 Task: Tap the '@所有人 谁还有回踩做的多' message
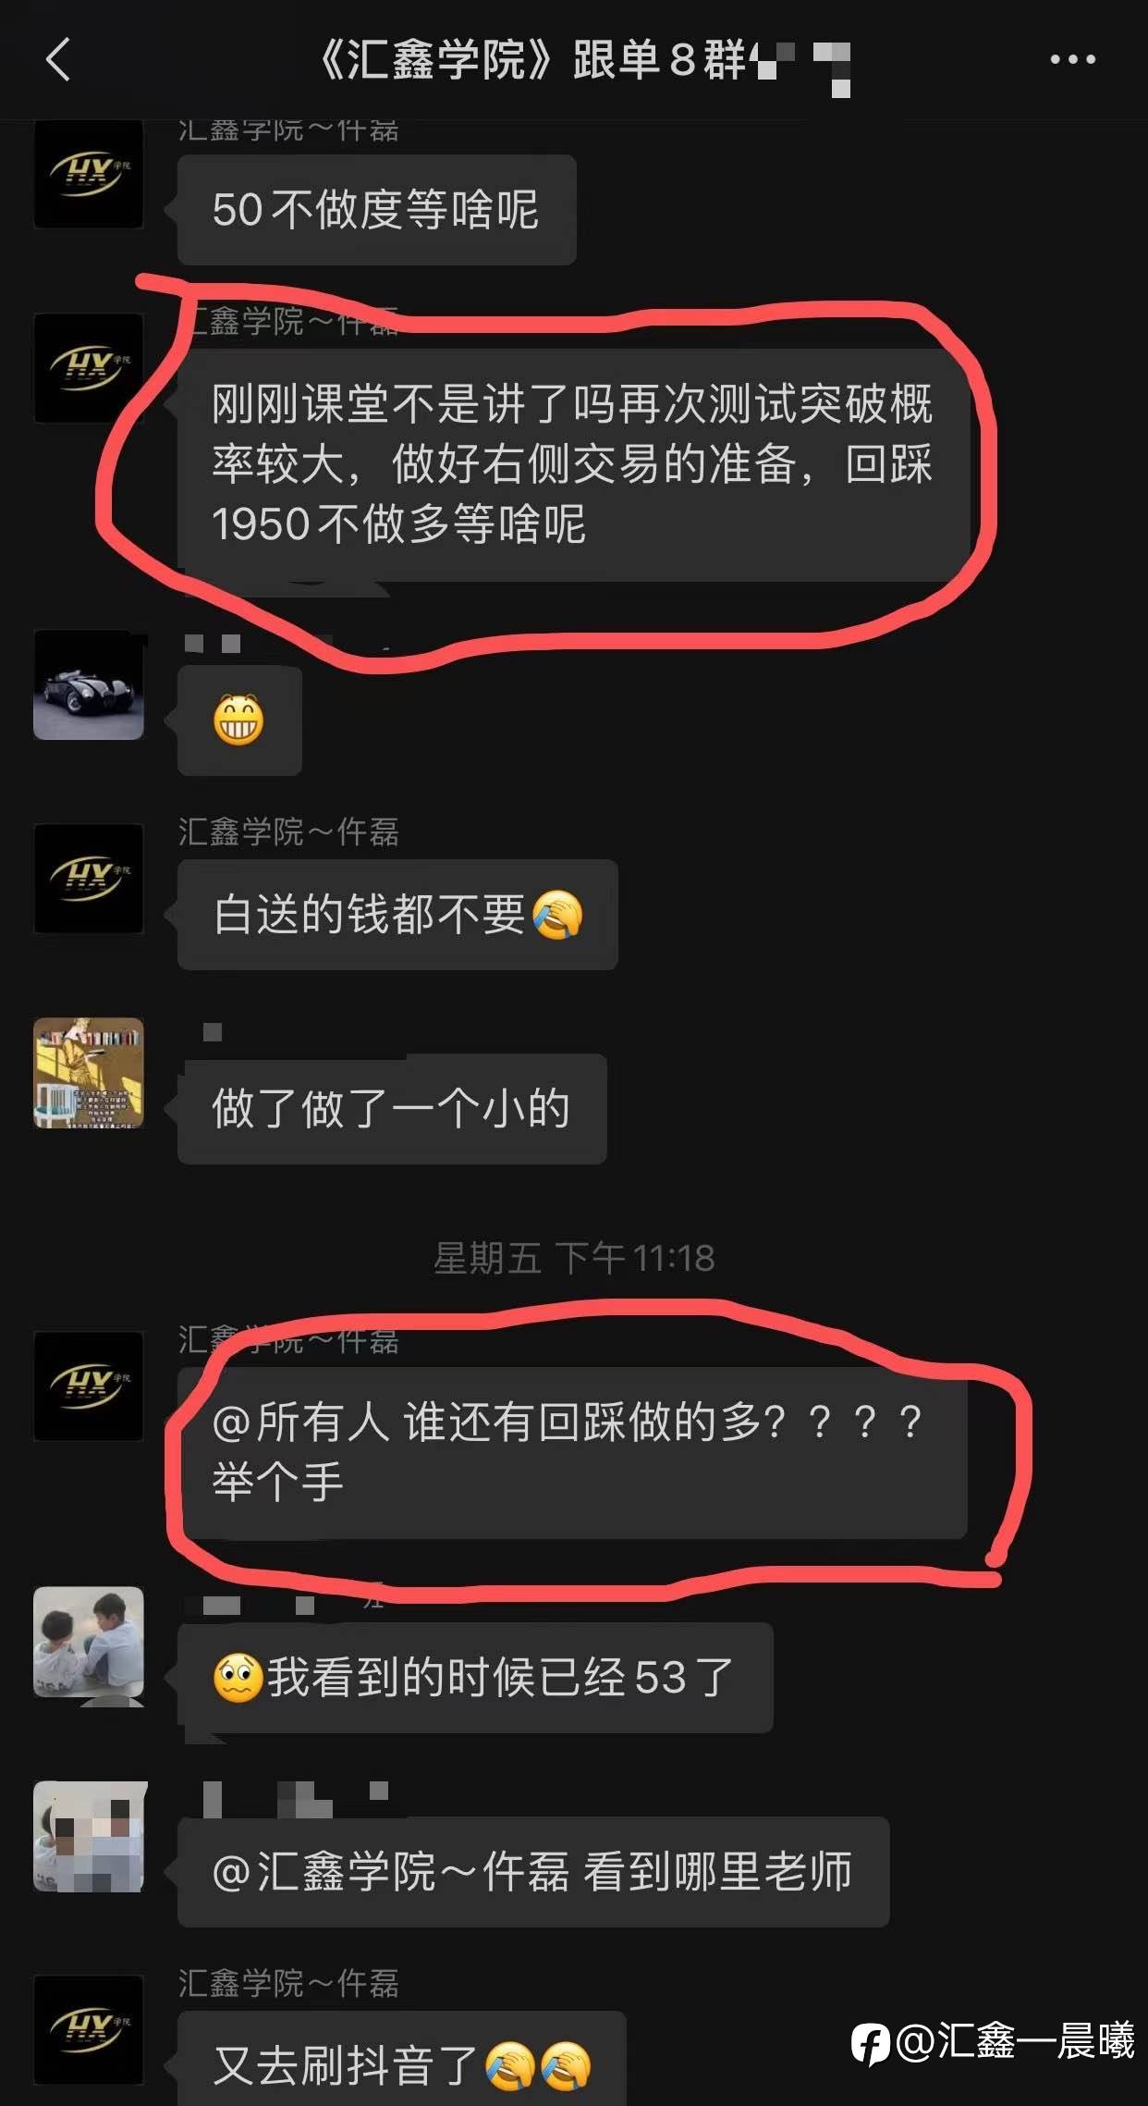click(572, 1453)
